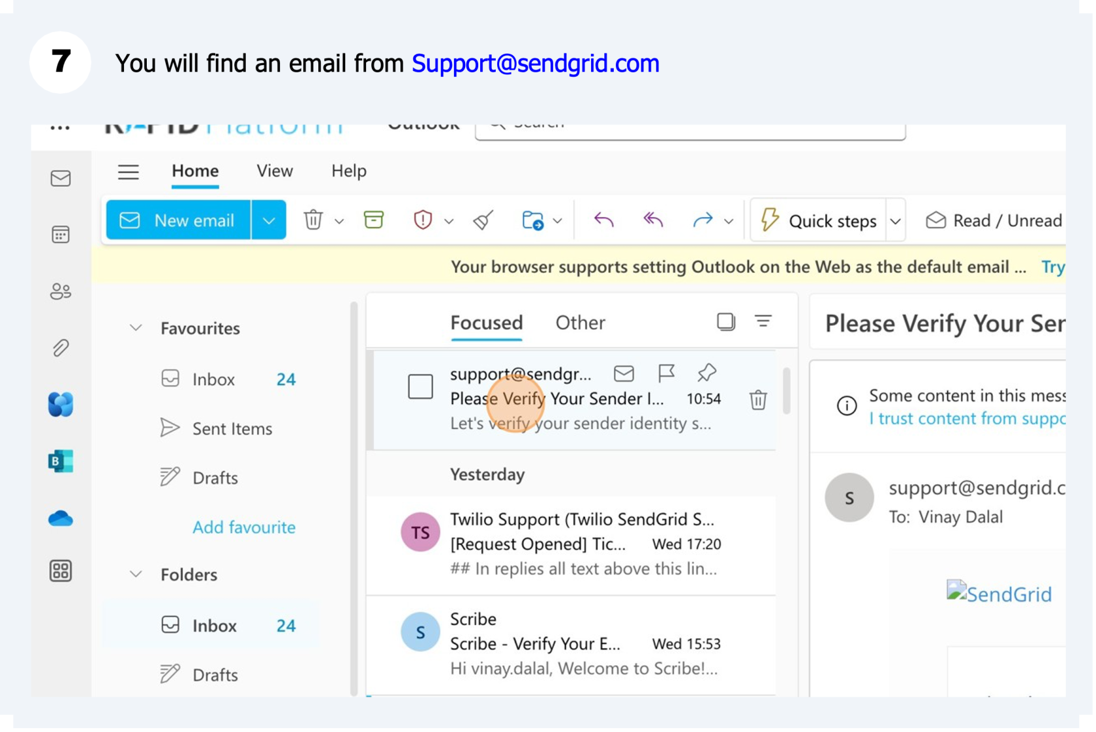Open the Mail app in left rail
This screenshot has width=1096, height=732.
(x=61, y=178)
